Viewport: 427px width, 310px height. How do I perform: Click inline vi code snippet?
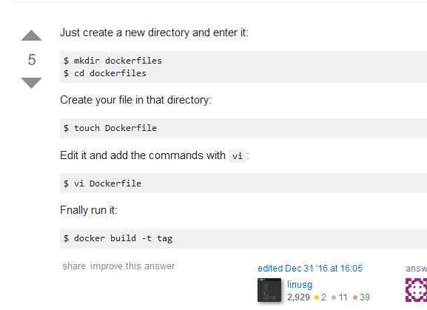pyautogui.click(x=238, y=156)
